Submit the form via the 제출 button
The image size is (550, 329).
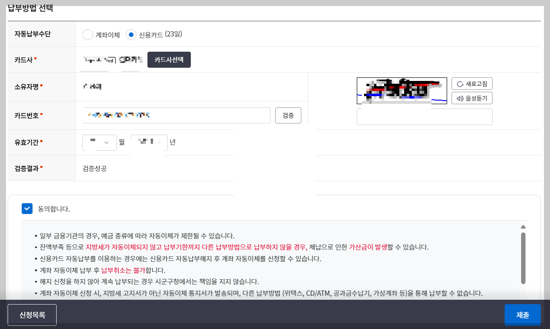[x=522, y=315]
